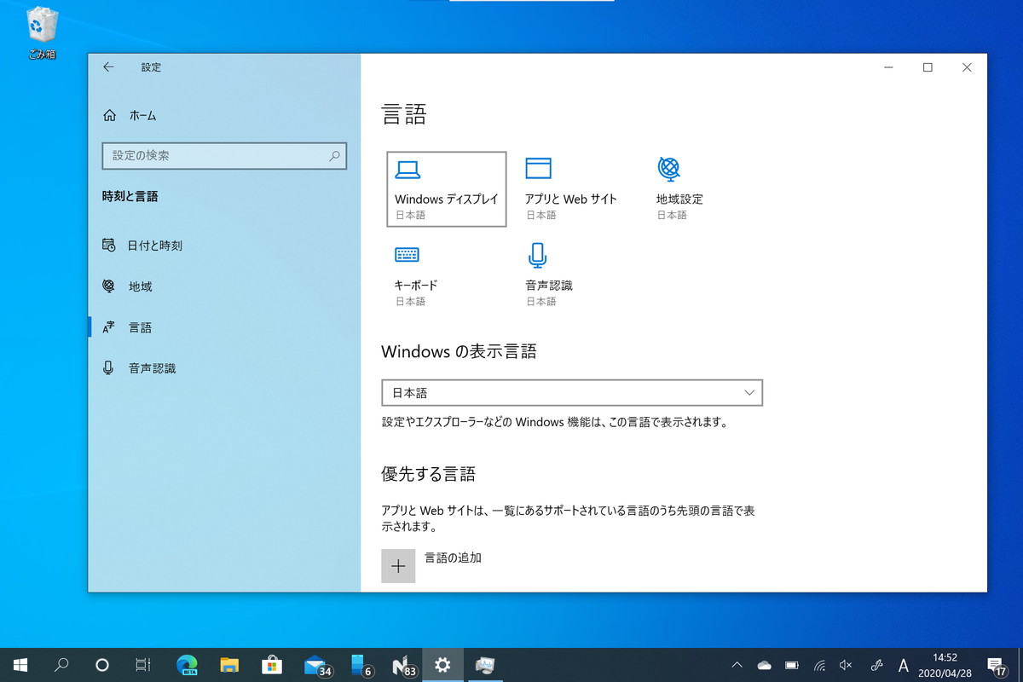Click the muted volume tray icon
Screen dimensions: 1023x682
(847, 665)
